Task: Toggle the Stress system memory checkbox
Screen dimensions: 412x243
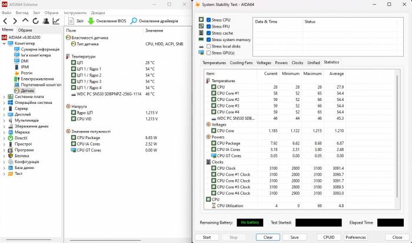Action: coord(208,39)
